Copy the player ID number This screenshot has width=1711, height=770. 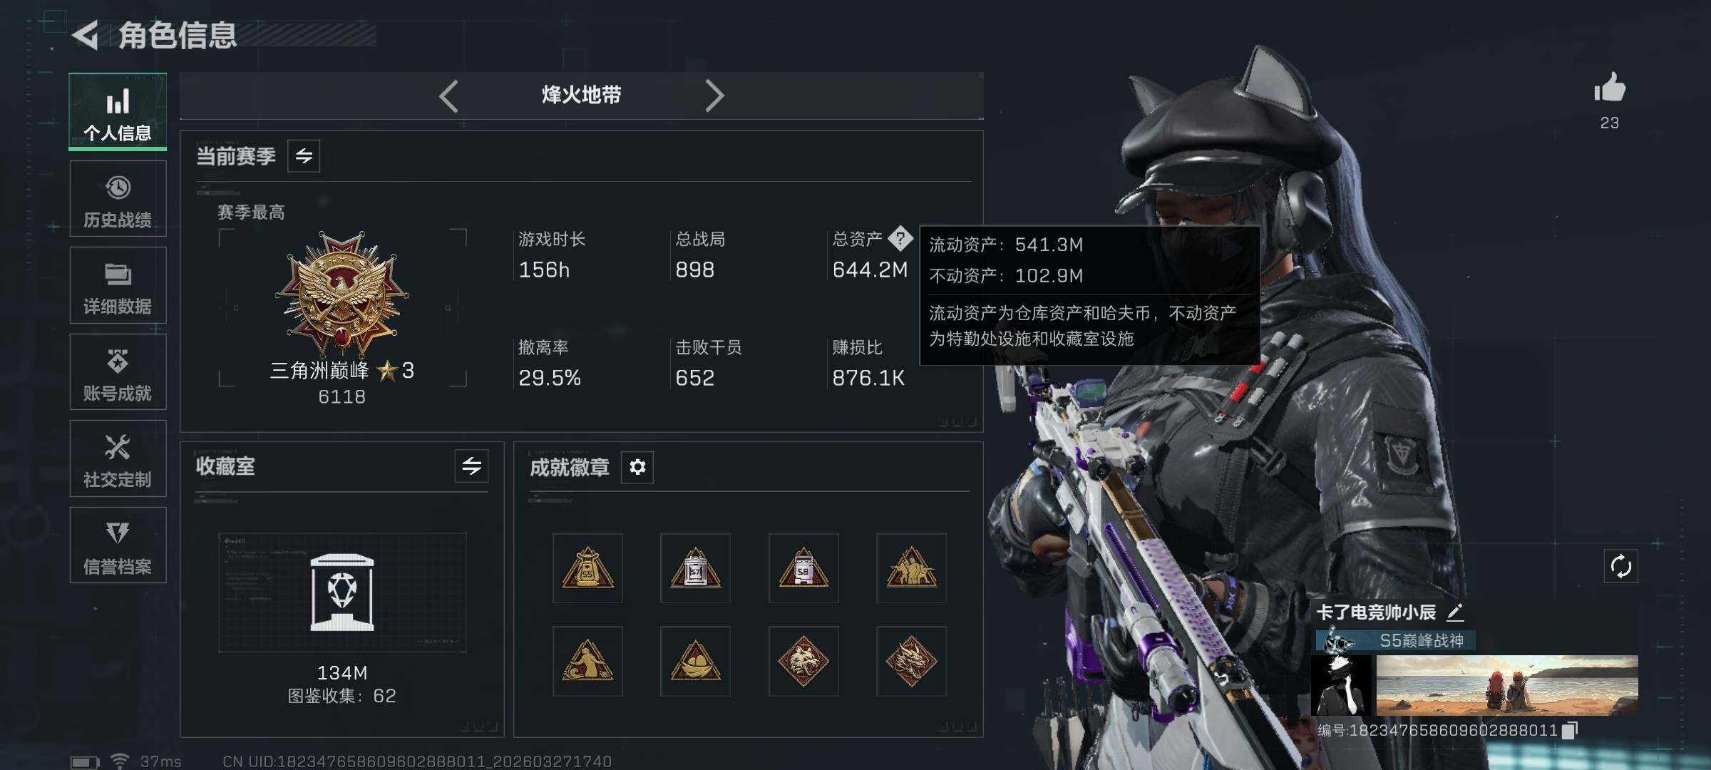click(x=1570, y=730)
